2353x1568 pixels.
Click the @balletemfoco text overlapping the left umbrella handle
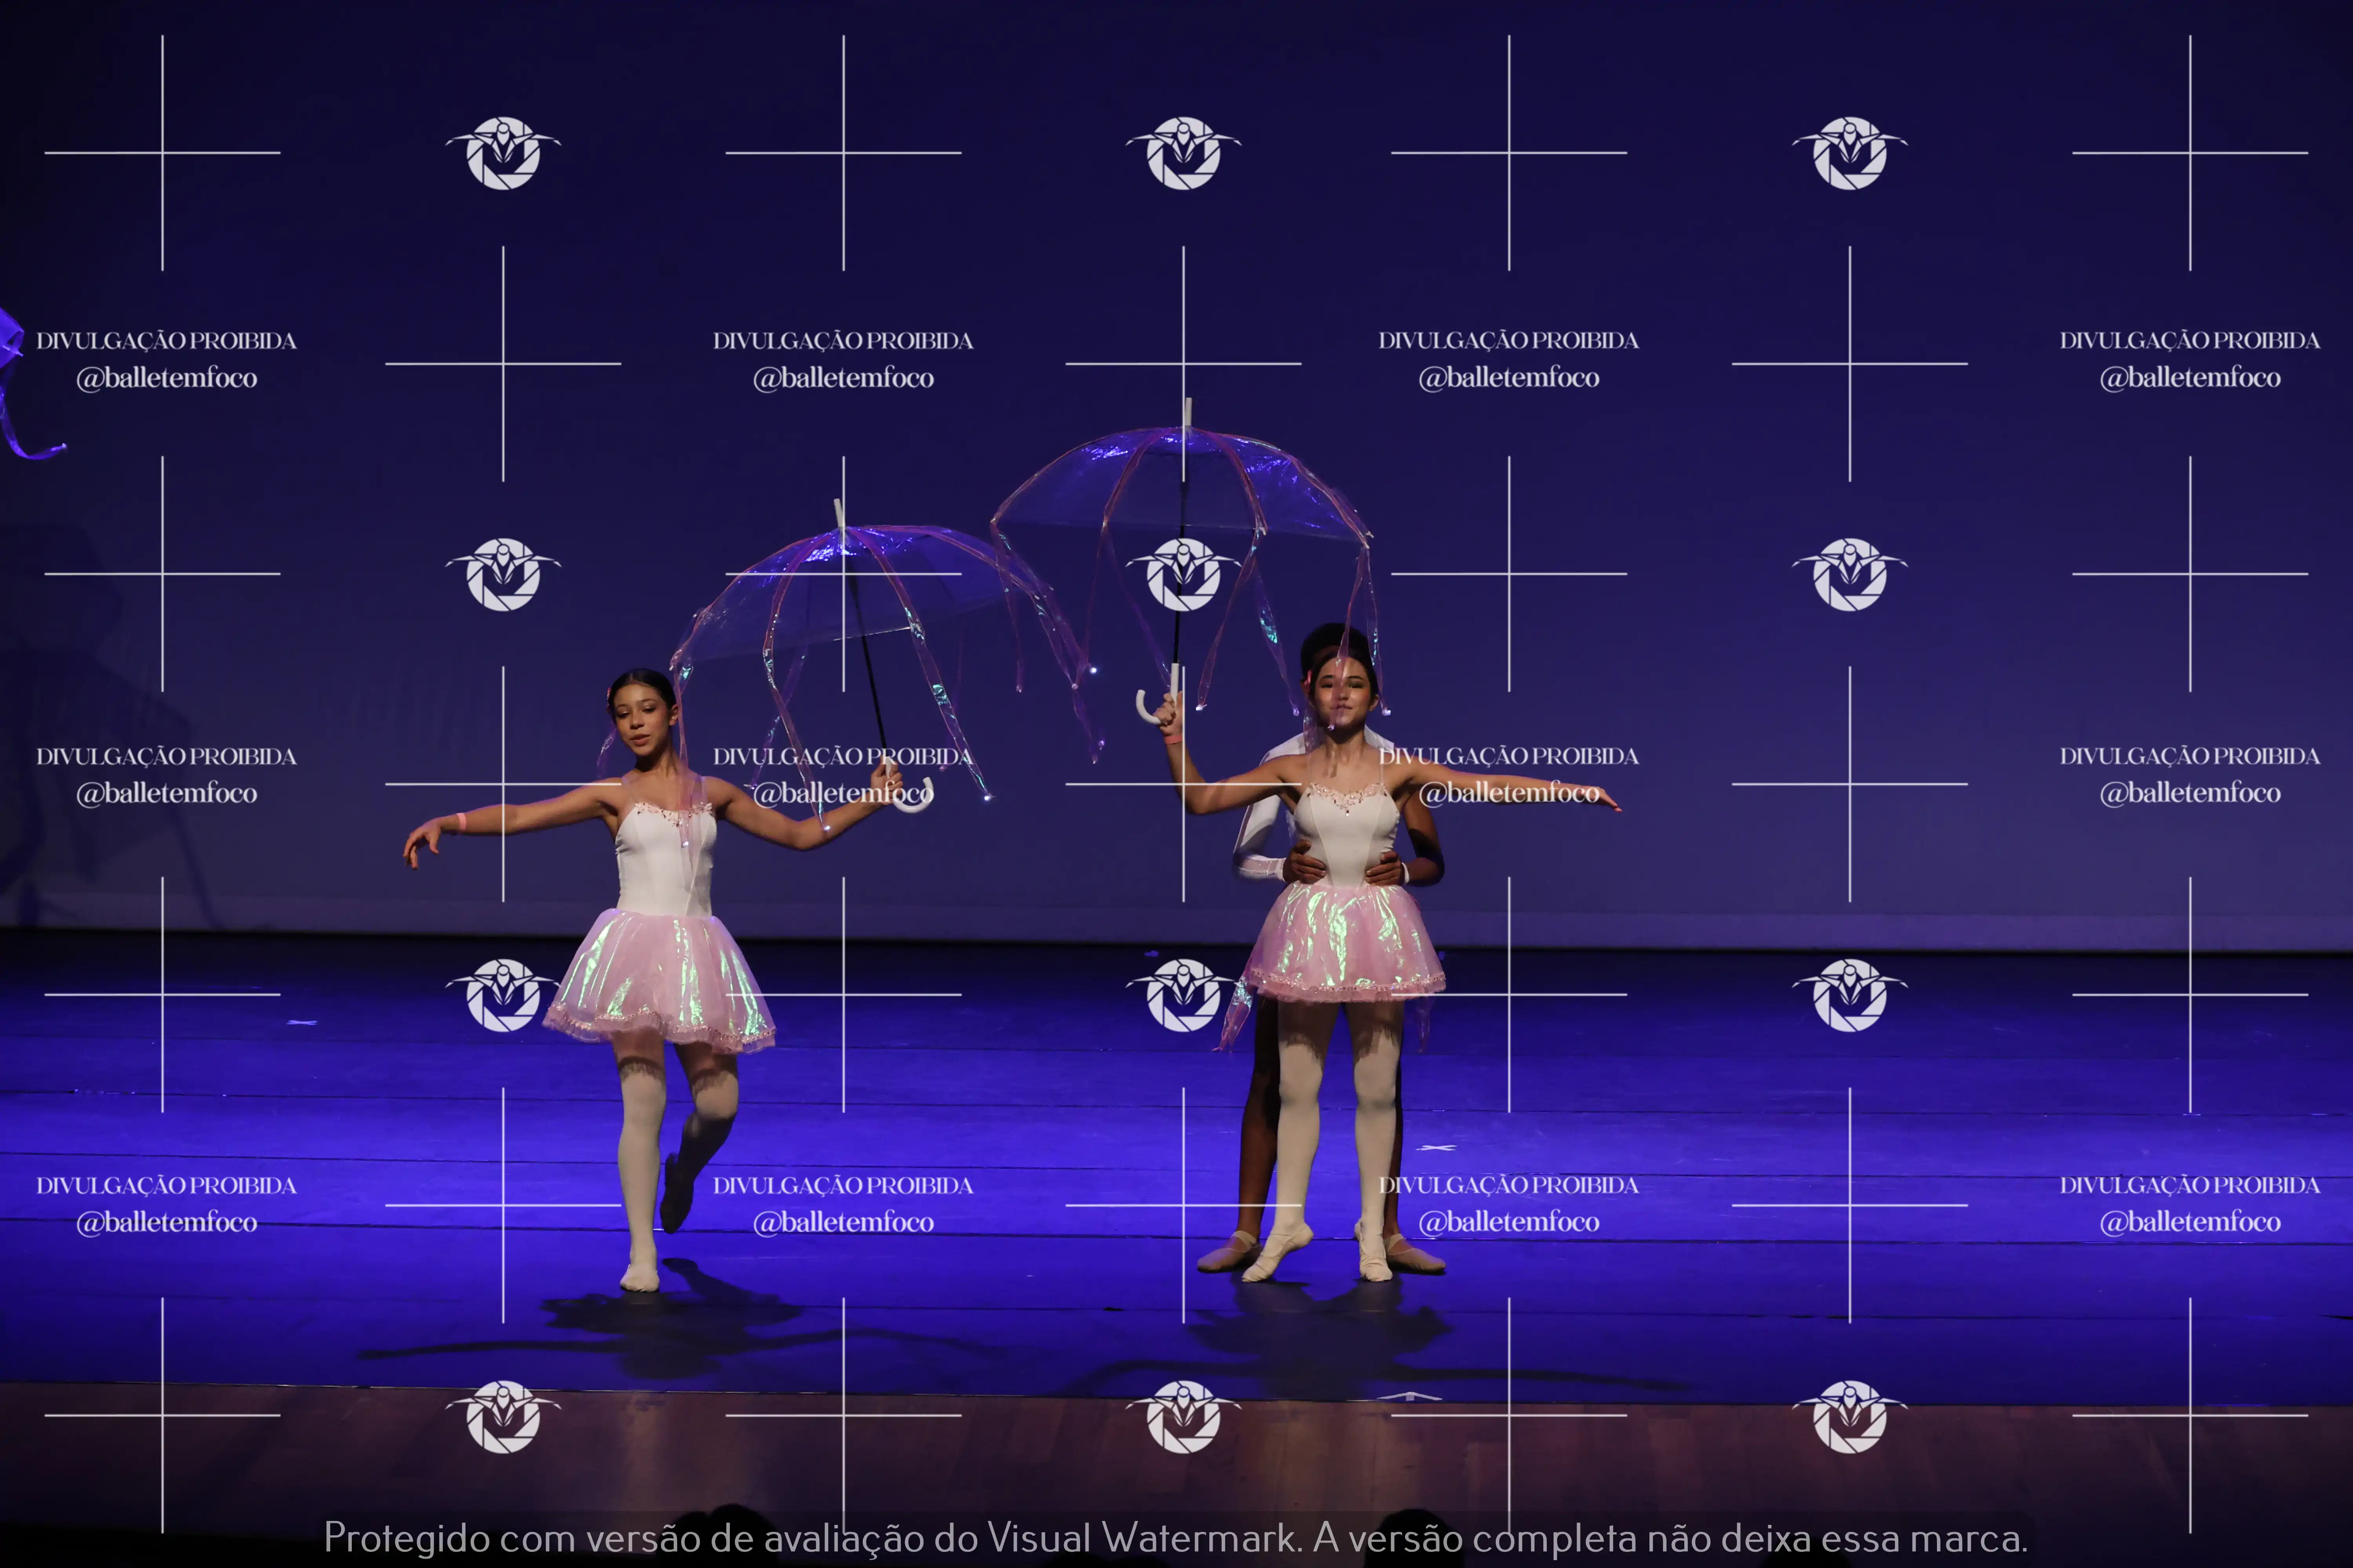tap(844, 793)
